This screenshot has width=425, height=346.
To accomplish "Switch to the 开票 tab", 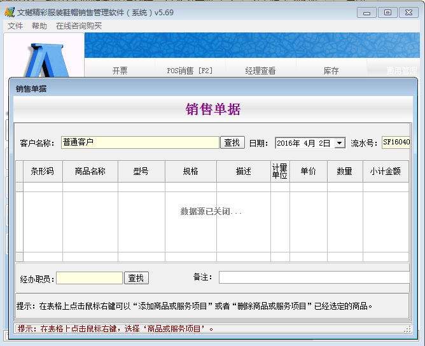I will [120, 71].
